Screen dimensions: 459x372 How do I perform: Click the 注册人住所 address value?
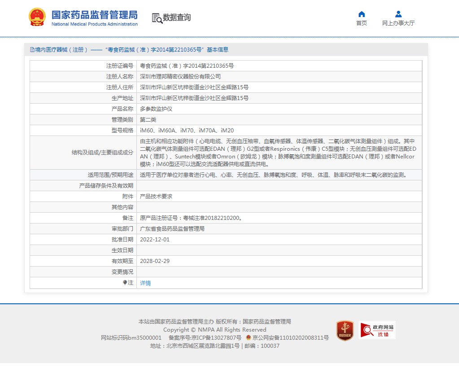click(x=194, y=87)
